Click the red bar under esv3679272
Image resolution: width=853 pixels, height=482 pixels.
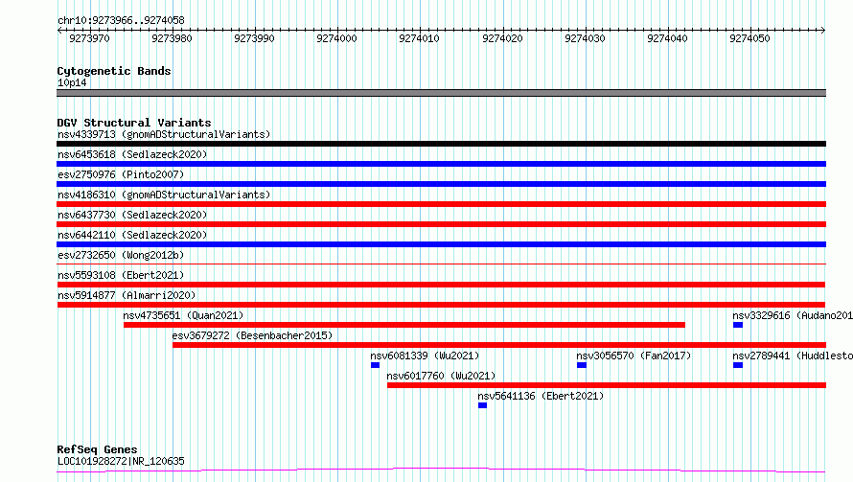click(499, 345)
